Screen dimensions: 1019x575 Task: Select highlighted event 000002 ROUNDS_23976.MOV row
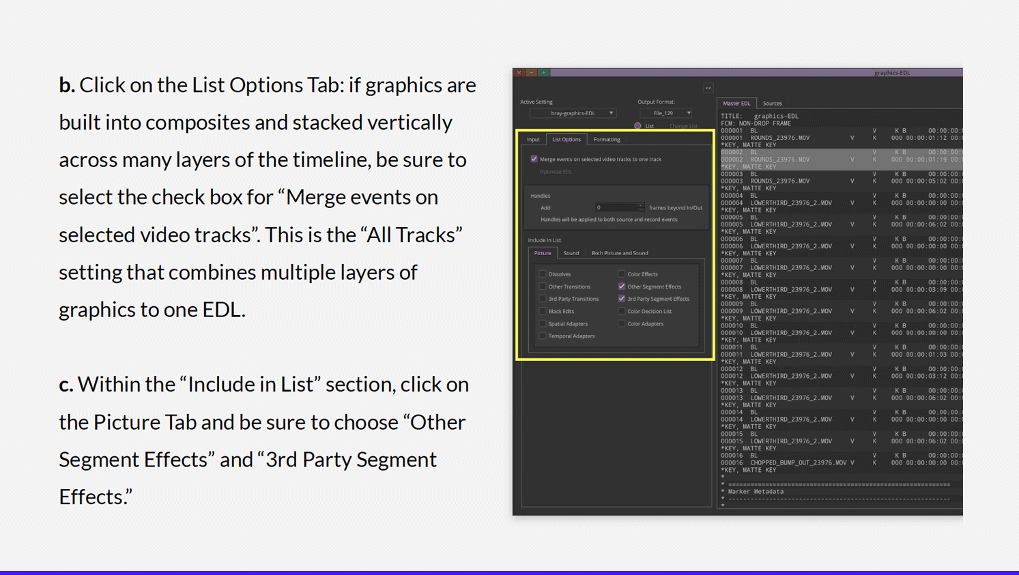point(842,160)
